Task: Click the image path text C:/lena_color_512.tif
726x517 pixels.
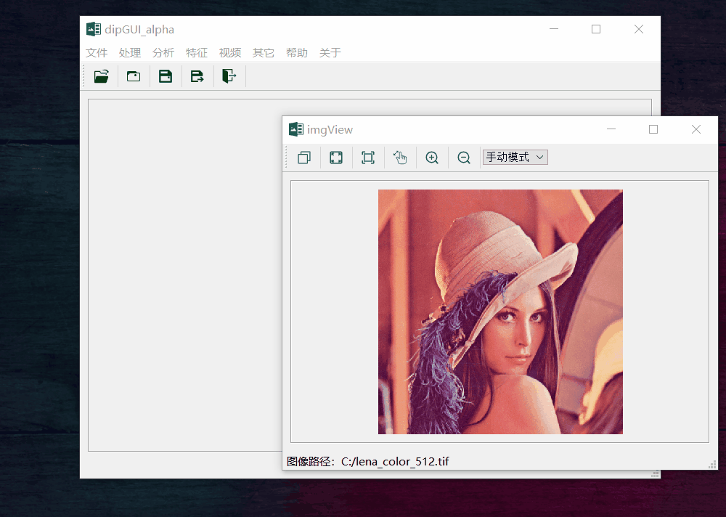Action: (x=395, y=461)
